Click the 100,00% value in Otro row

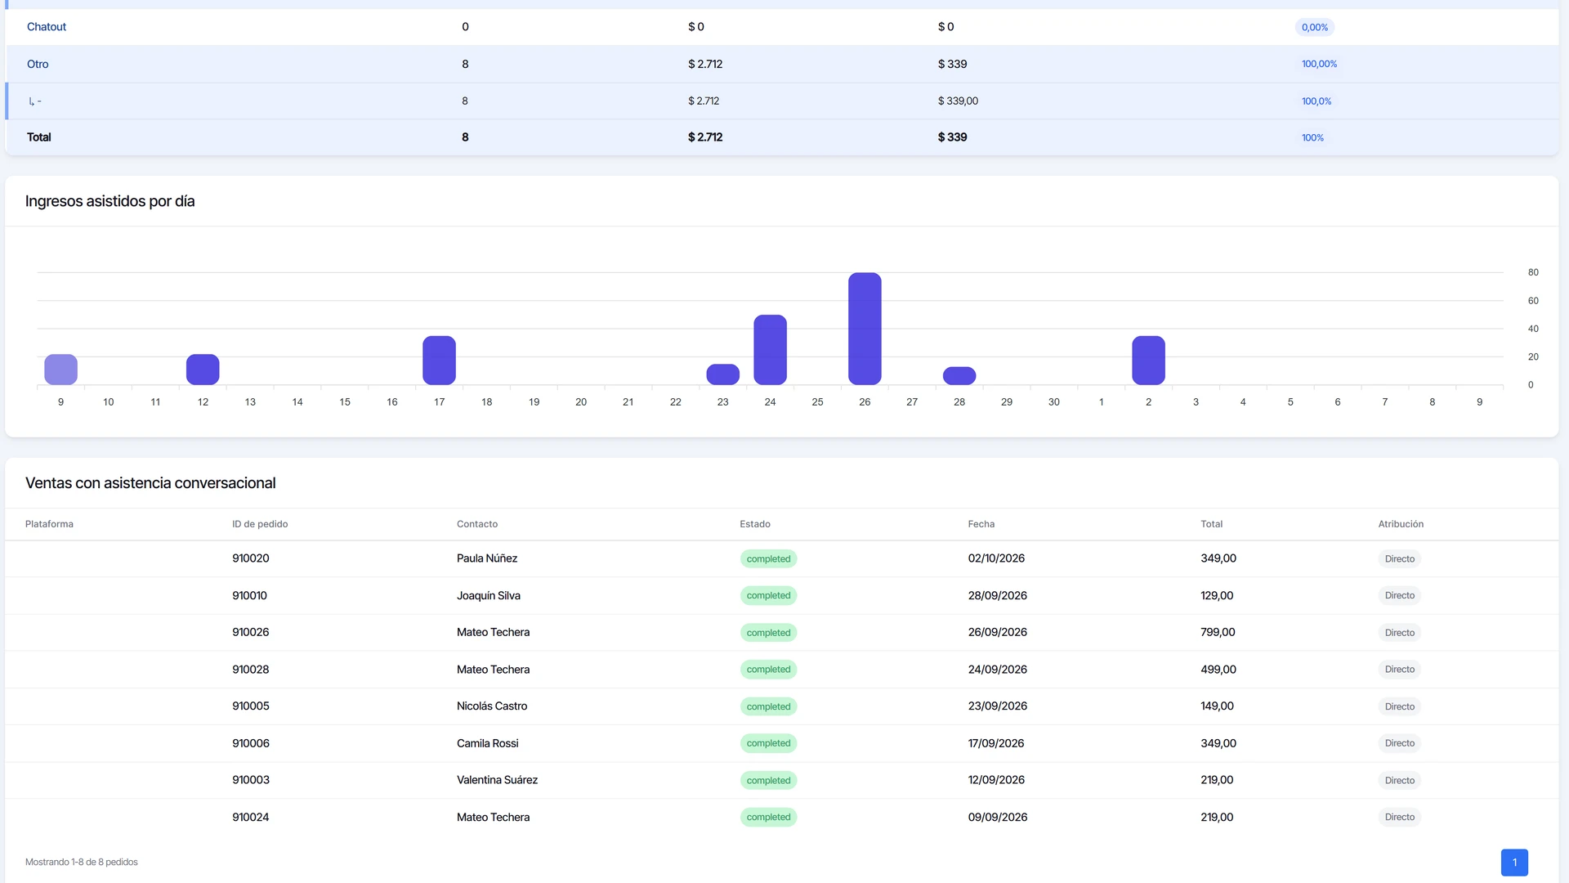pos(1320,64)
